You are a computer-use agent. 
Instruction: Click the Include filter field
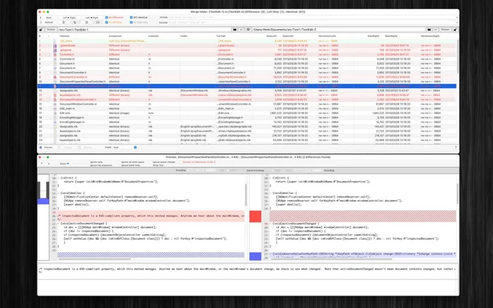[x=311, y=17]
